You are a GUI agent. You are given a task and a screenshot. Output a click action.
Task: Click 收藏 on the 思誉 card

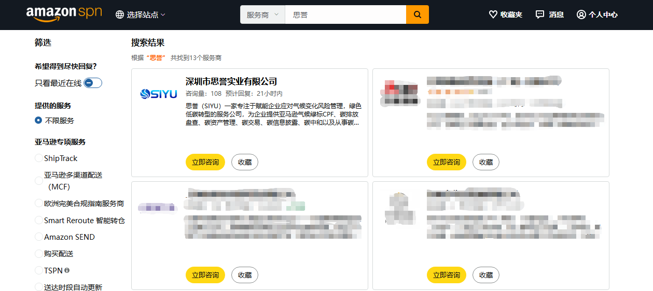[x=245, y=162]
